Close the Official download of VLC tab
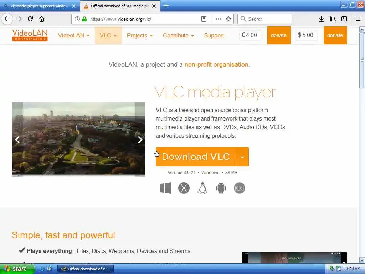Image resolution: width=365 pixels, height=274 pixels. (x=154, y=6)
